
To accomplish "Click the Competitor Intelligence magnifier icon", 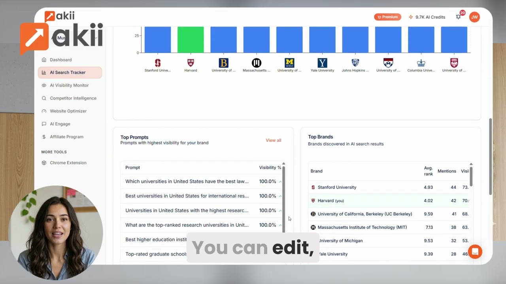I will 44,98.
